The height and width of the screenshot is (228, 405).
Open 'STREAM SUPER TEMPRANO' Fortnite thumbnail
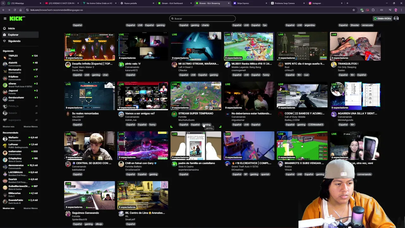coord(196,96)
